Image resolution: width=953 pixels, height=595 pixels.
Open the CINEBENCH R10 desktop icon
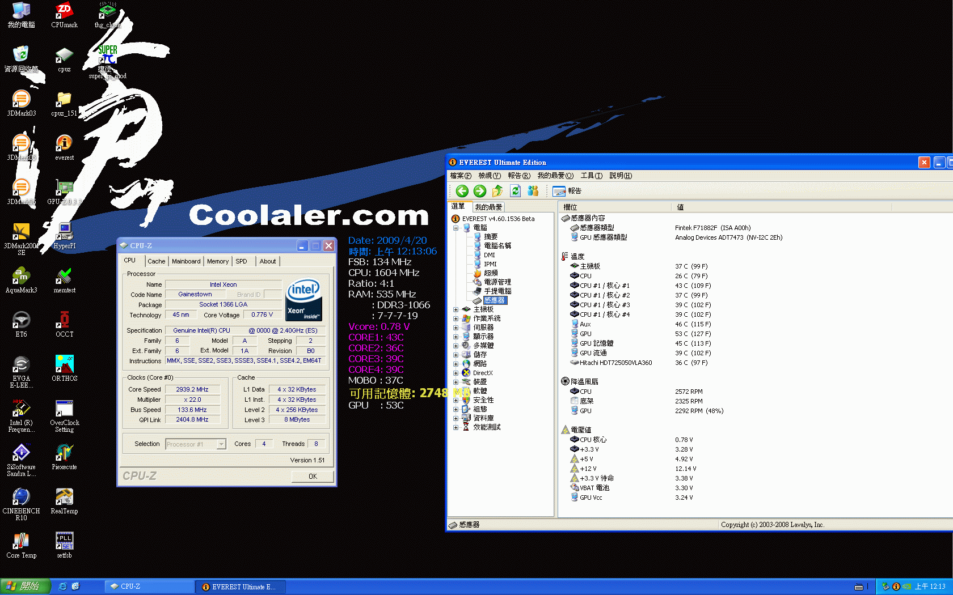(21, 505)
